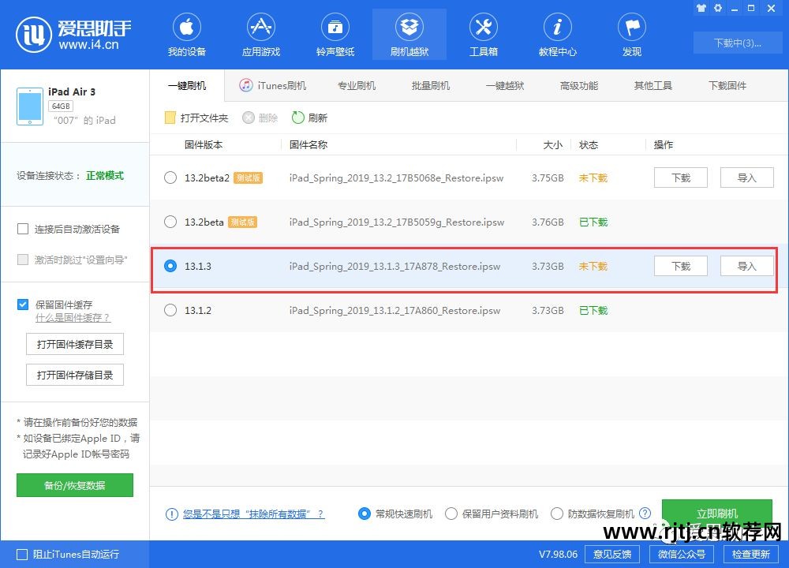Import firmware for 13.1.3 row
The height and width of the screenshot is (568, 789).
click(x=746, y=266)
